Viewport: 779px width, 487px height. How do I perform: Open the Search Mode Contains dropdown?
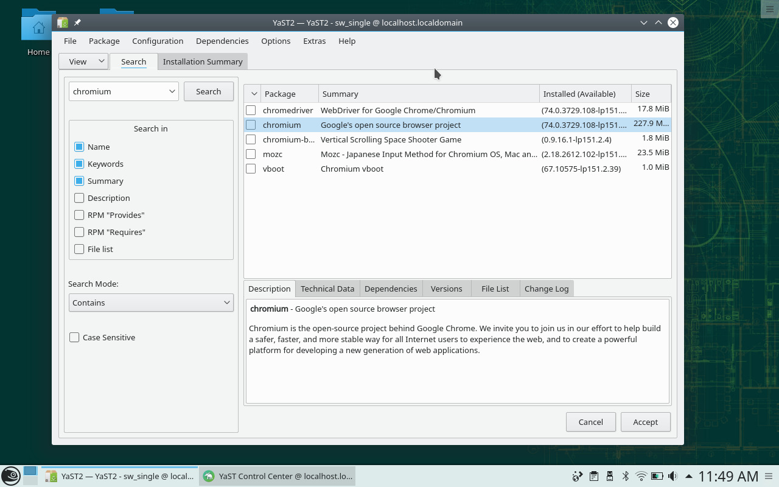click(151, 303)
